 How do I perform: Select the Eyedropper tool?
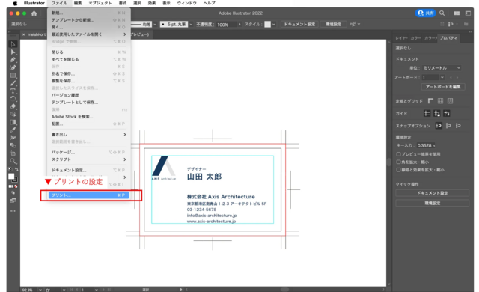(x=13, y=130)
